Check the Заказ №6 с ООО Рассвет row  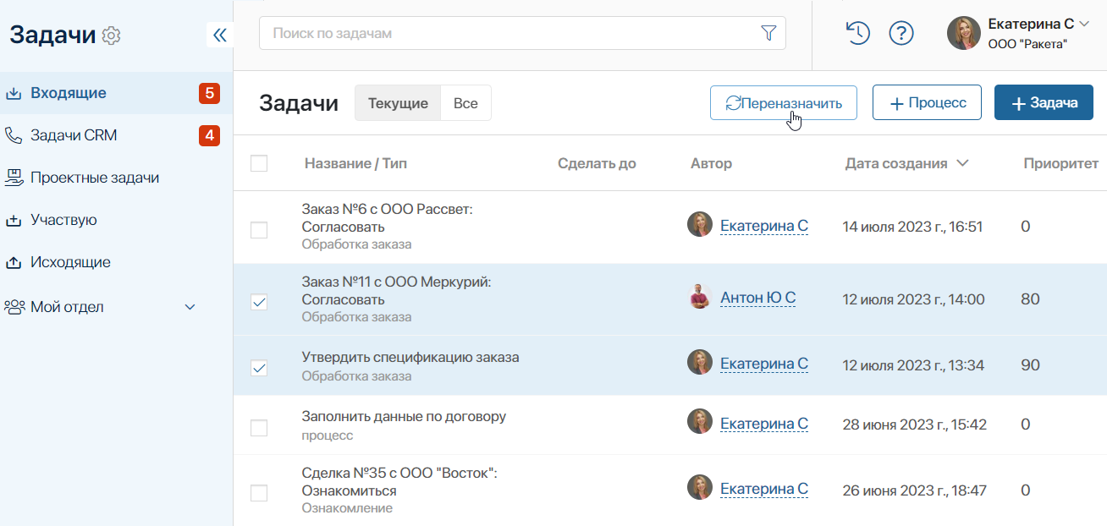259,230
